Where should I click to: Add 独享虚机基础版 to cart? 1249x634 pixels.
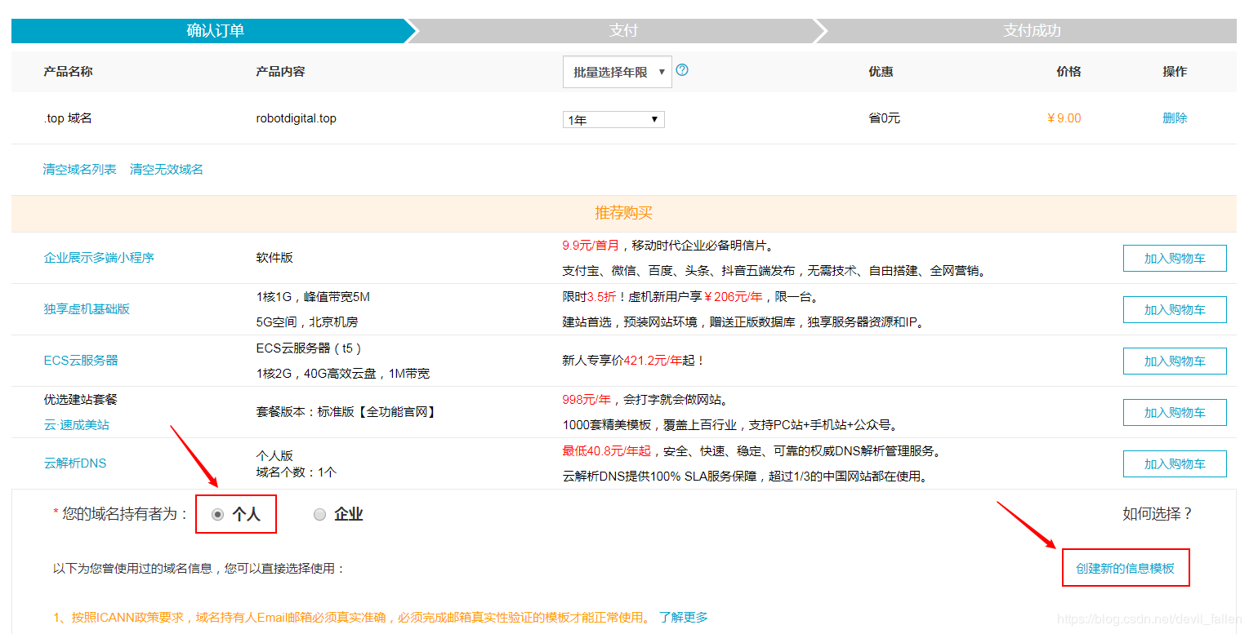(1175, 309)
